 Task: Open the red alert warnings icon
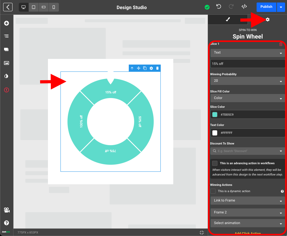coord(6,90)
